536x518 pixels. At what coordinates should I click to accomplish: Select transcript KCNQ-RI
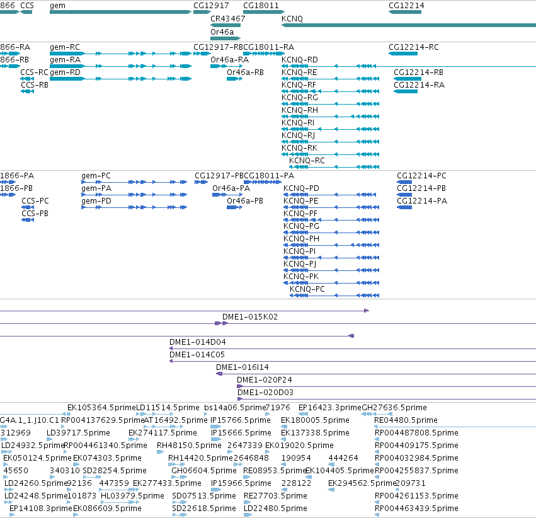(x=330, y=129)
